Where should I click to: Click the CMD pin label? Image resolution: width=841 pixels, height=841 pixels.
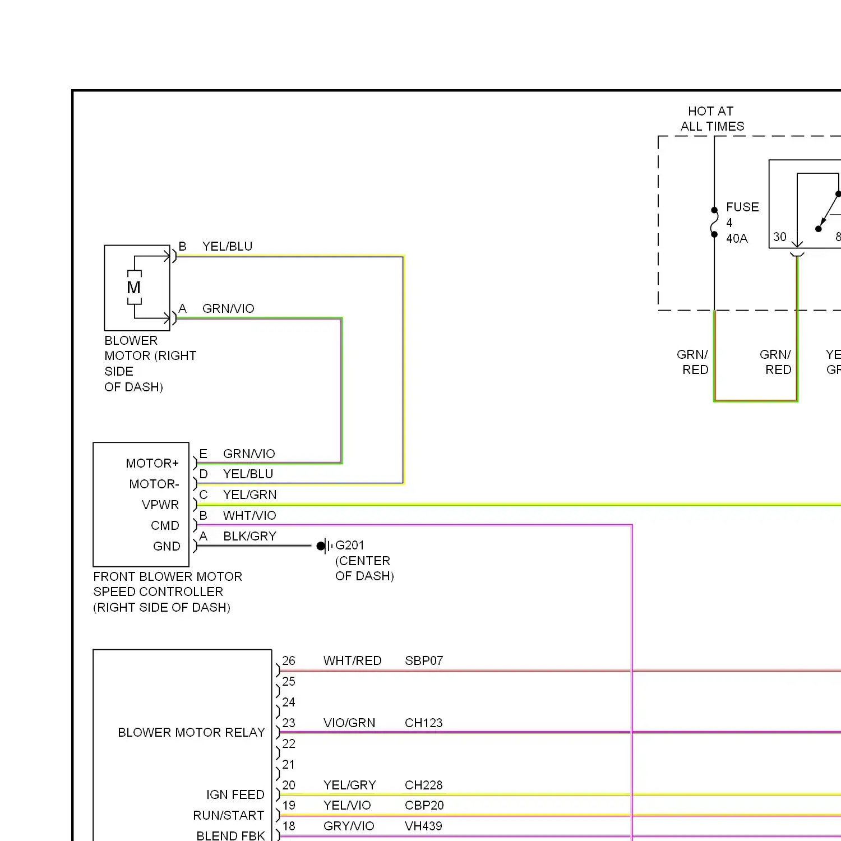165,525
